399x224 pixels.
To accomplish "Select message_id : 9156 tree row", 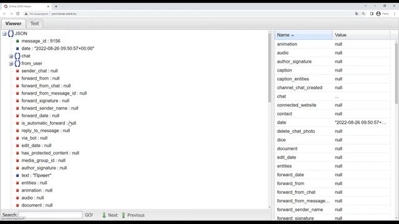I will (x=41, y=41).
